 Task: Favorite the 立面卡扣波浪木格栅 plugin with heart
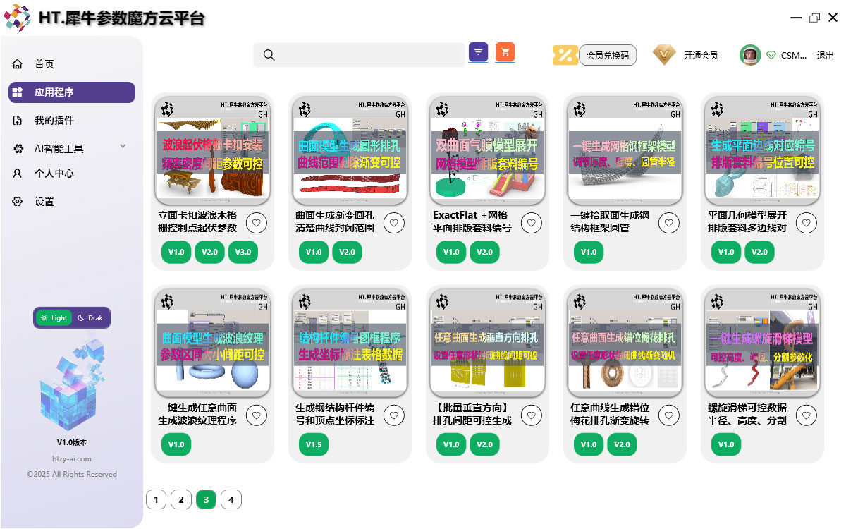point(257,223)
